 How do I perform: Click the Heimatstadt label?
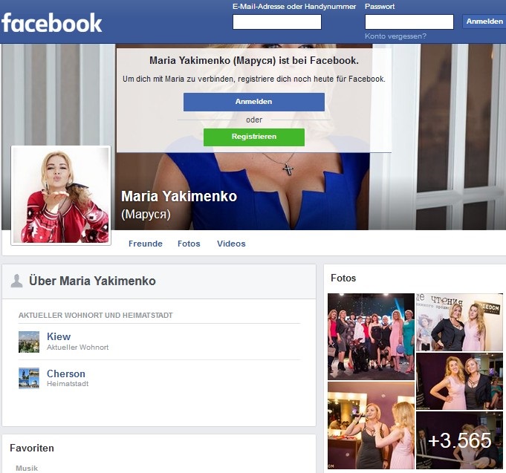[68, 384]
